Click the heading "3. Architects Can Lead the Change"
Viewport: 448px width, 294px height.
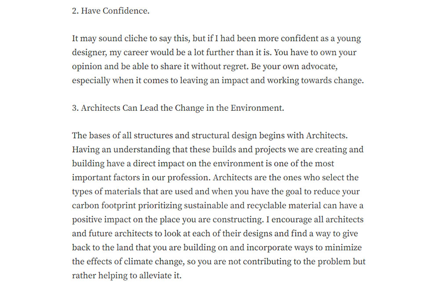pyautogui.click(x=178, y=108)
